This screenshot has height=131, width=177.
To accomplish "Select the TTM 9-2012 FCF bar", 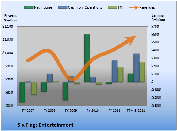I will coord(142,72).
